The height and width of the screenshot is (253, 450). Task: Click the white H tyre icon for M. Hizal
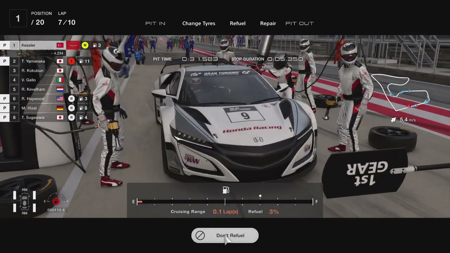point(71,108)
